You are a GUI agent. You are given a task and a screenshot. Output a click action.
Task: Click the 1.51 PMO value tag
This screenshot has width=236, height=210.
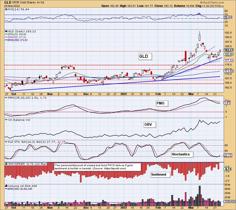pyautogui.click(x=227, y=103)
